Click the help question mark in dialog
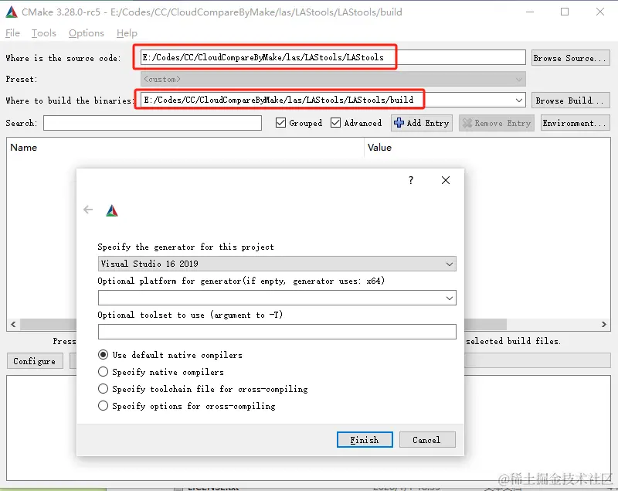The height and width of the screenshot is (491, 618). 411,180
